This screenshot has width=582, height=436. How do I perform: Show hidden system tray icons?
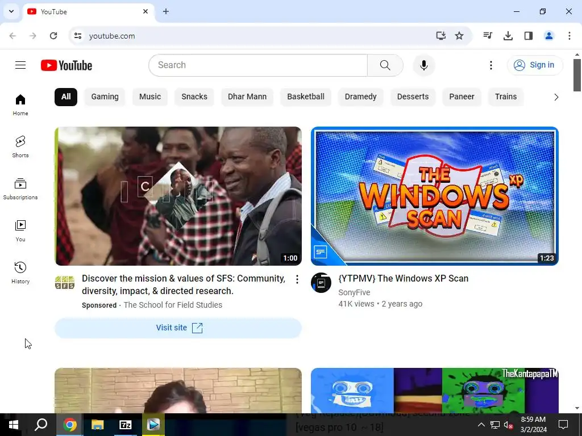pos(481,425)
